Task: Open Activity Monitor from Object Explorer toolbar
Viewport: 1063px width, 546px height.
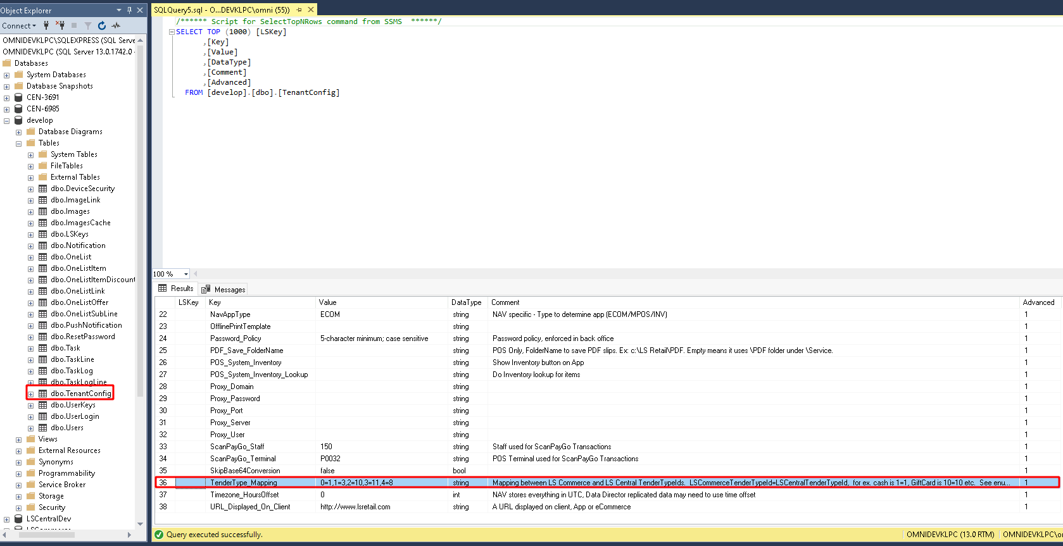Action: pos(116,25)
